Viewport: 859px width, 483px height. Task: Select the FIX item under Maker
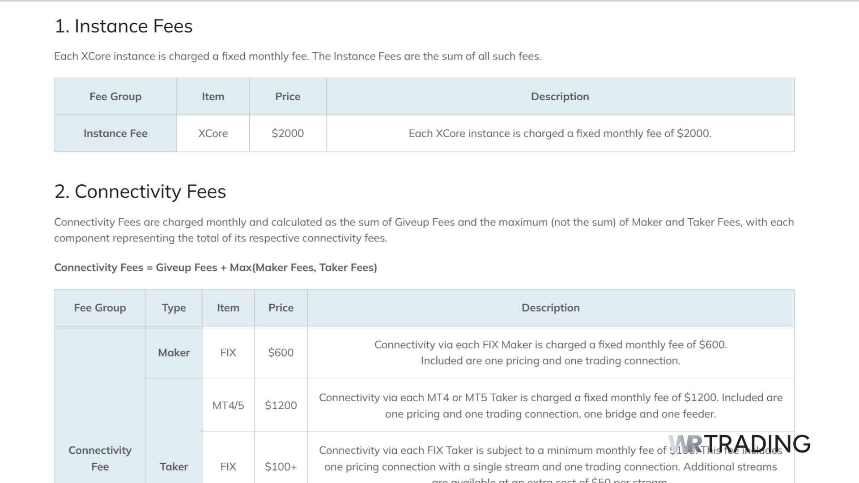click(228, 352)
